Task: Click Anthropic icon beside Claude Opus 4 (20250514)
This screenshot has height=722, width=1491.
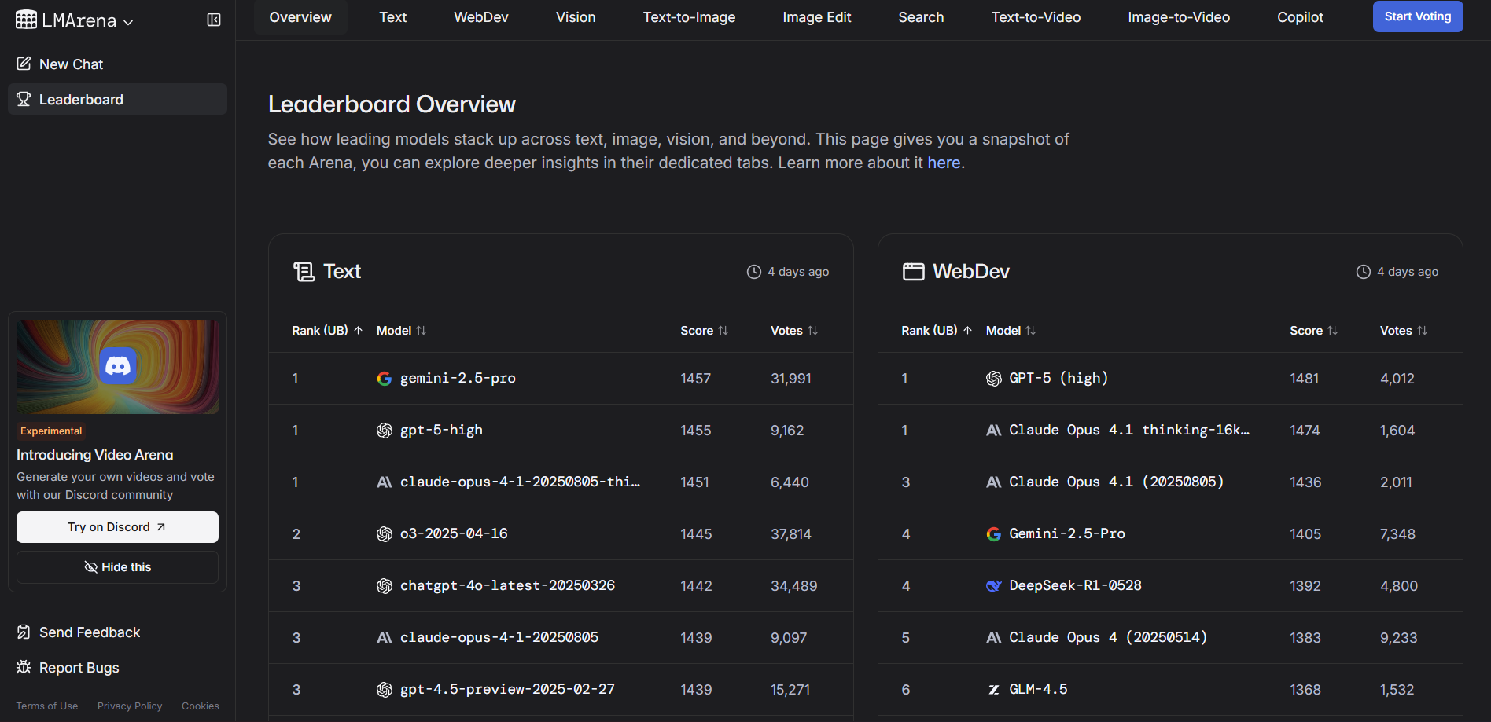Action: 993,638
